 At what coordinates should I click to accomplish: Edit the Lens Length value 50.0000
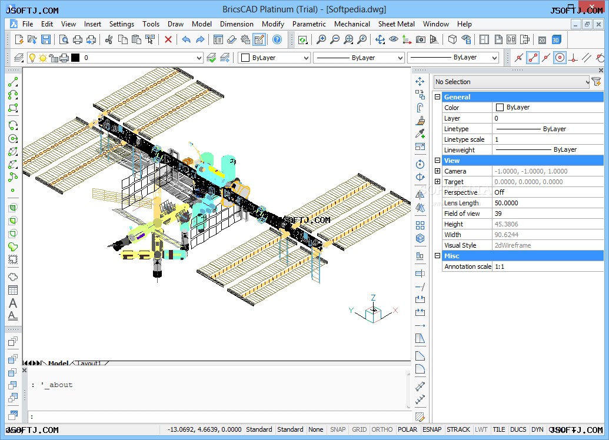tap(548, 203)
